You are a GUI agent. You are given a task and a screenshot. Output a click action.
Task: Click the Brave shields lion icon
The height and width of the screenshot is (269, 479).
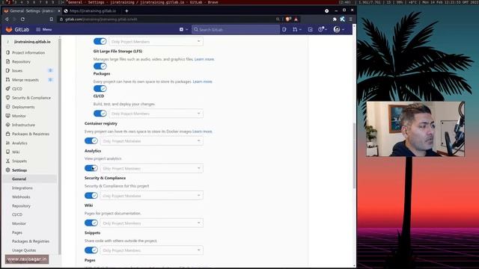288,19
